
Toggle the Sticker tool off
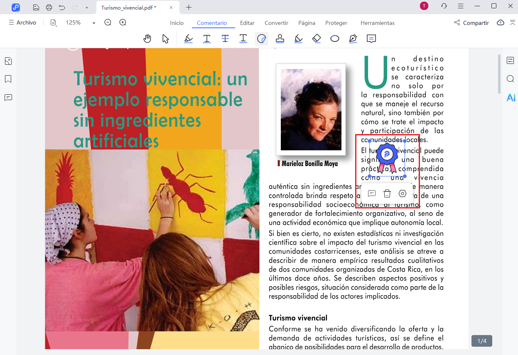pos(262,39)
